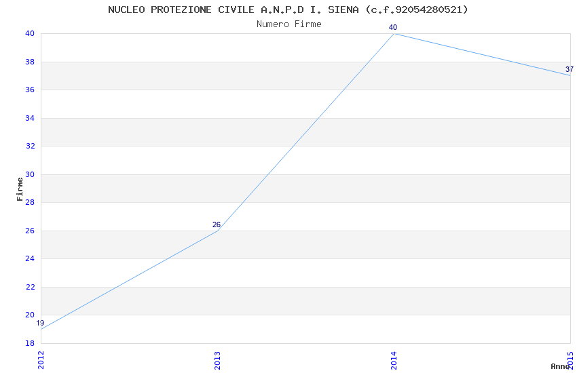Screen dimensions: 577x373
Task: Click the y-axis tick label '38'
Action: (30, 62)
